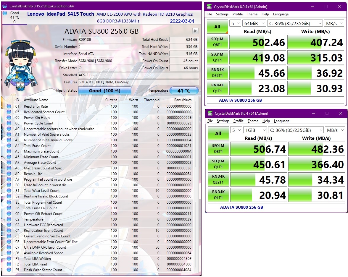Image resolution: width=348 pixels, height=277 pixels.
Task: Click the Power On Hours value 46 hours
Action: (x=184, y=68)
